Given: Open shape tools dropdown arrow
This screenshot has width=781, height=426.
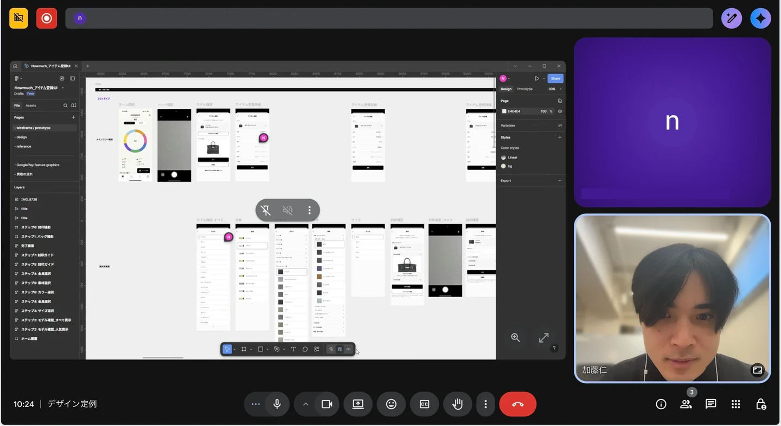Looking at the screenshot, I should pos(267,350).
